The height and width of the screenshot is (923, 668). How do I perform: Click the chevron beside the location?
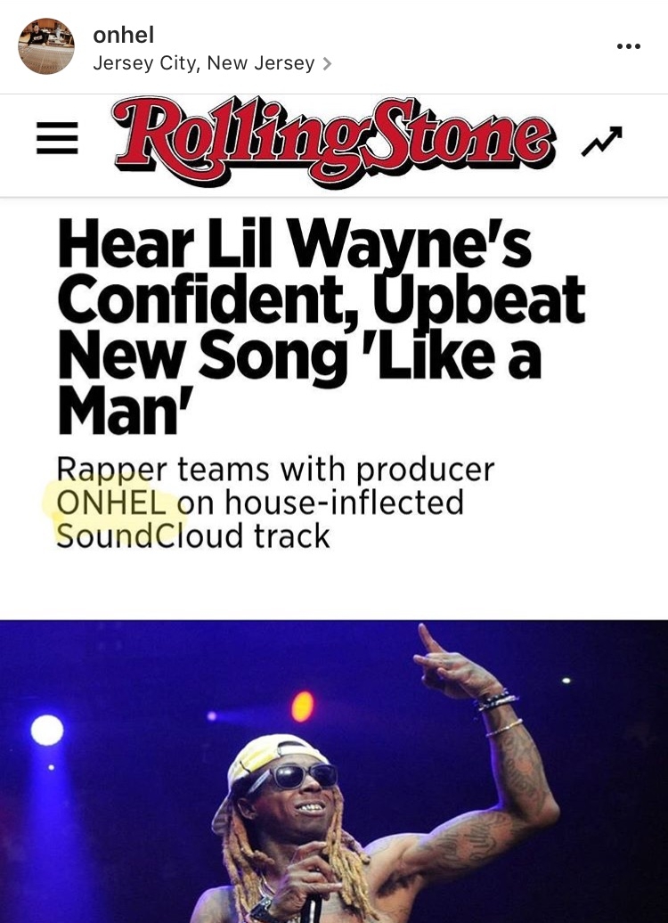coord(327,63)
